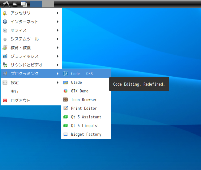This screenshot has width=201, height=170.
Task: Launch Code - OSS from submenu
Action: [x=86, y=74]
